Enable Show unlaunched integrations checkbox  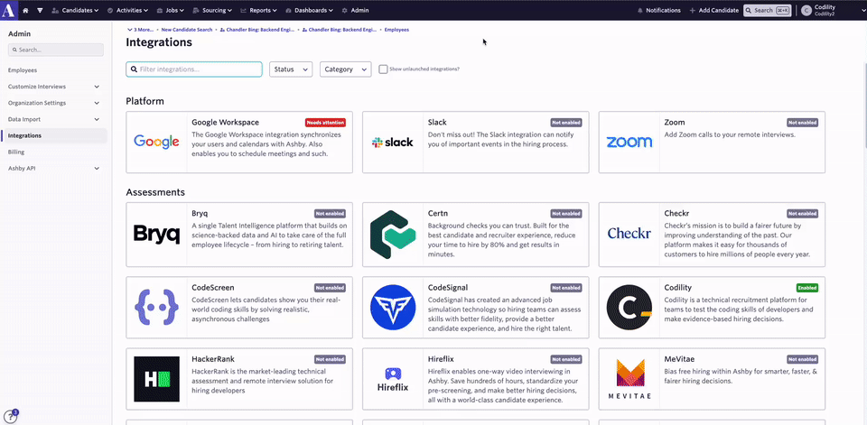pos(383,69)
